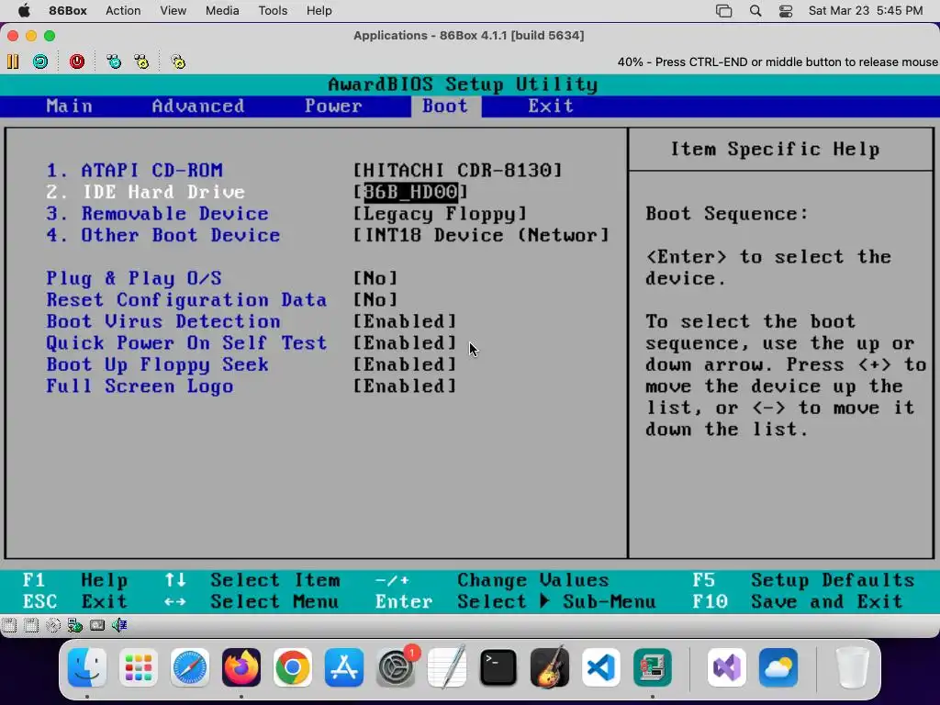The height and width of the screenshot is (705, 940).
Task: Click the 86Box dock icon
Action: [x=653, y=667]
